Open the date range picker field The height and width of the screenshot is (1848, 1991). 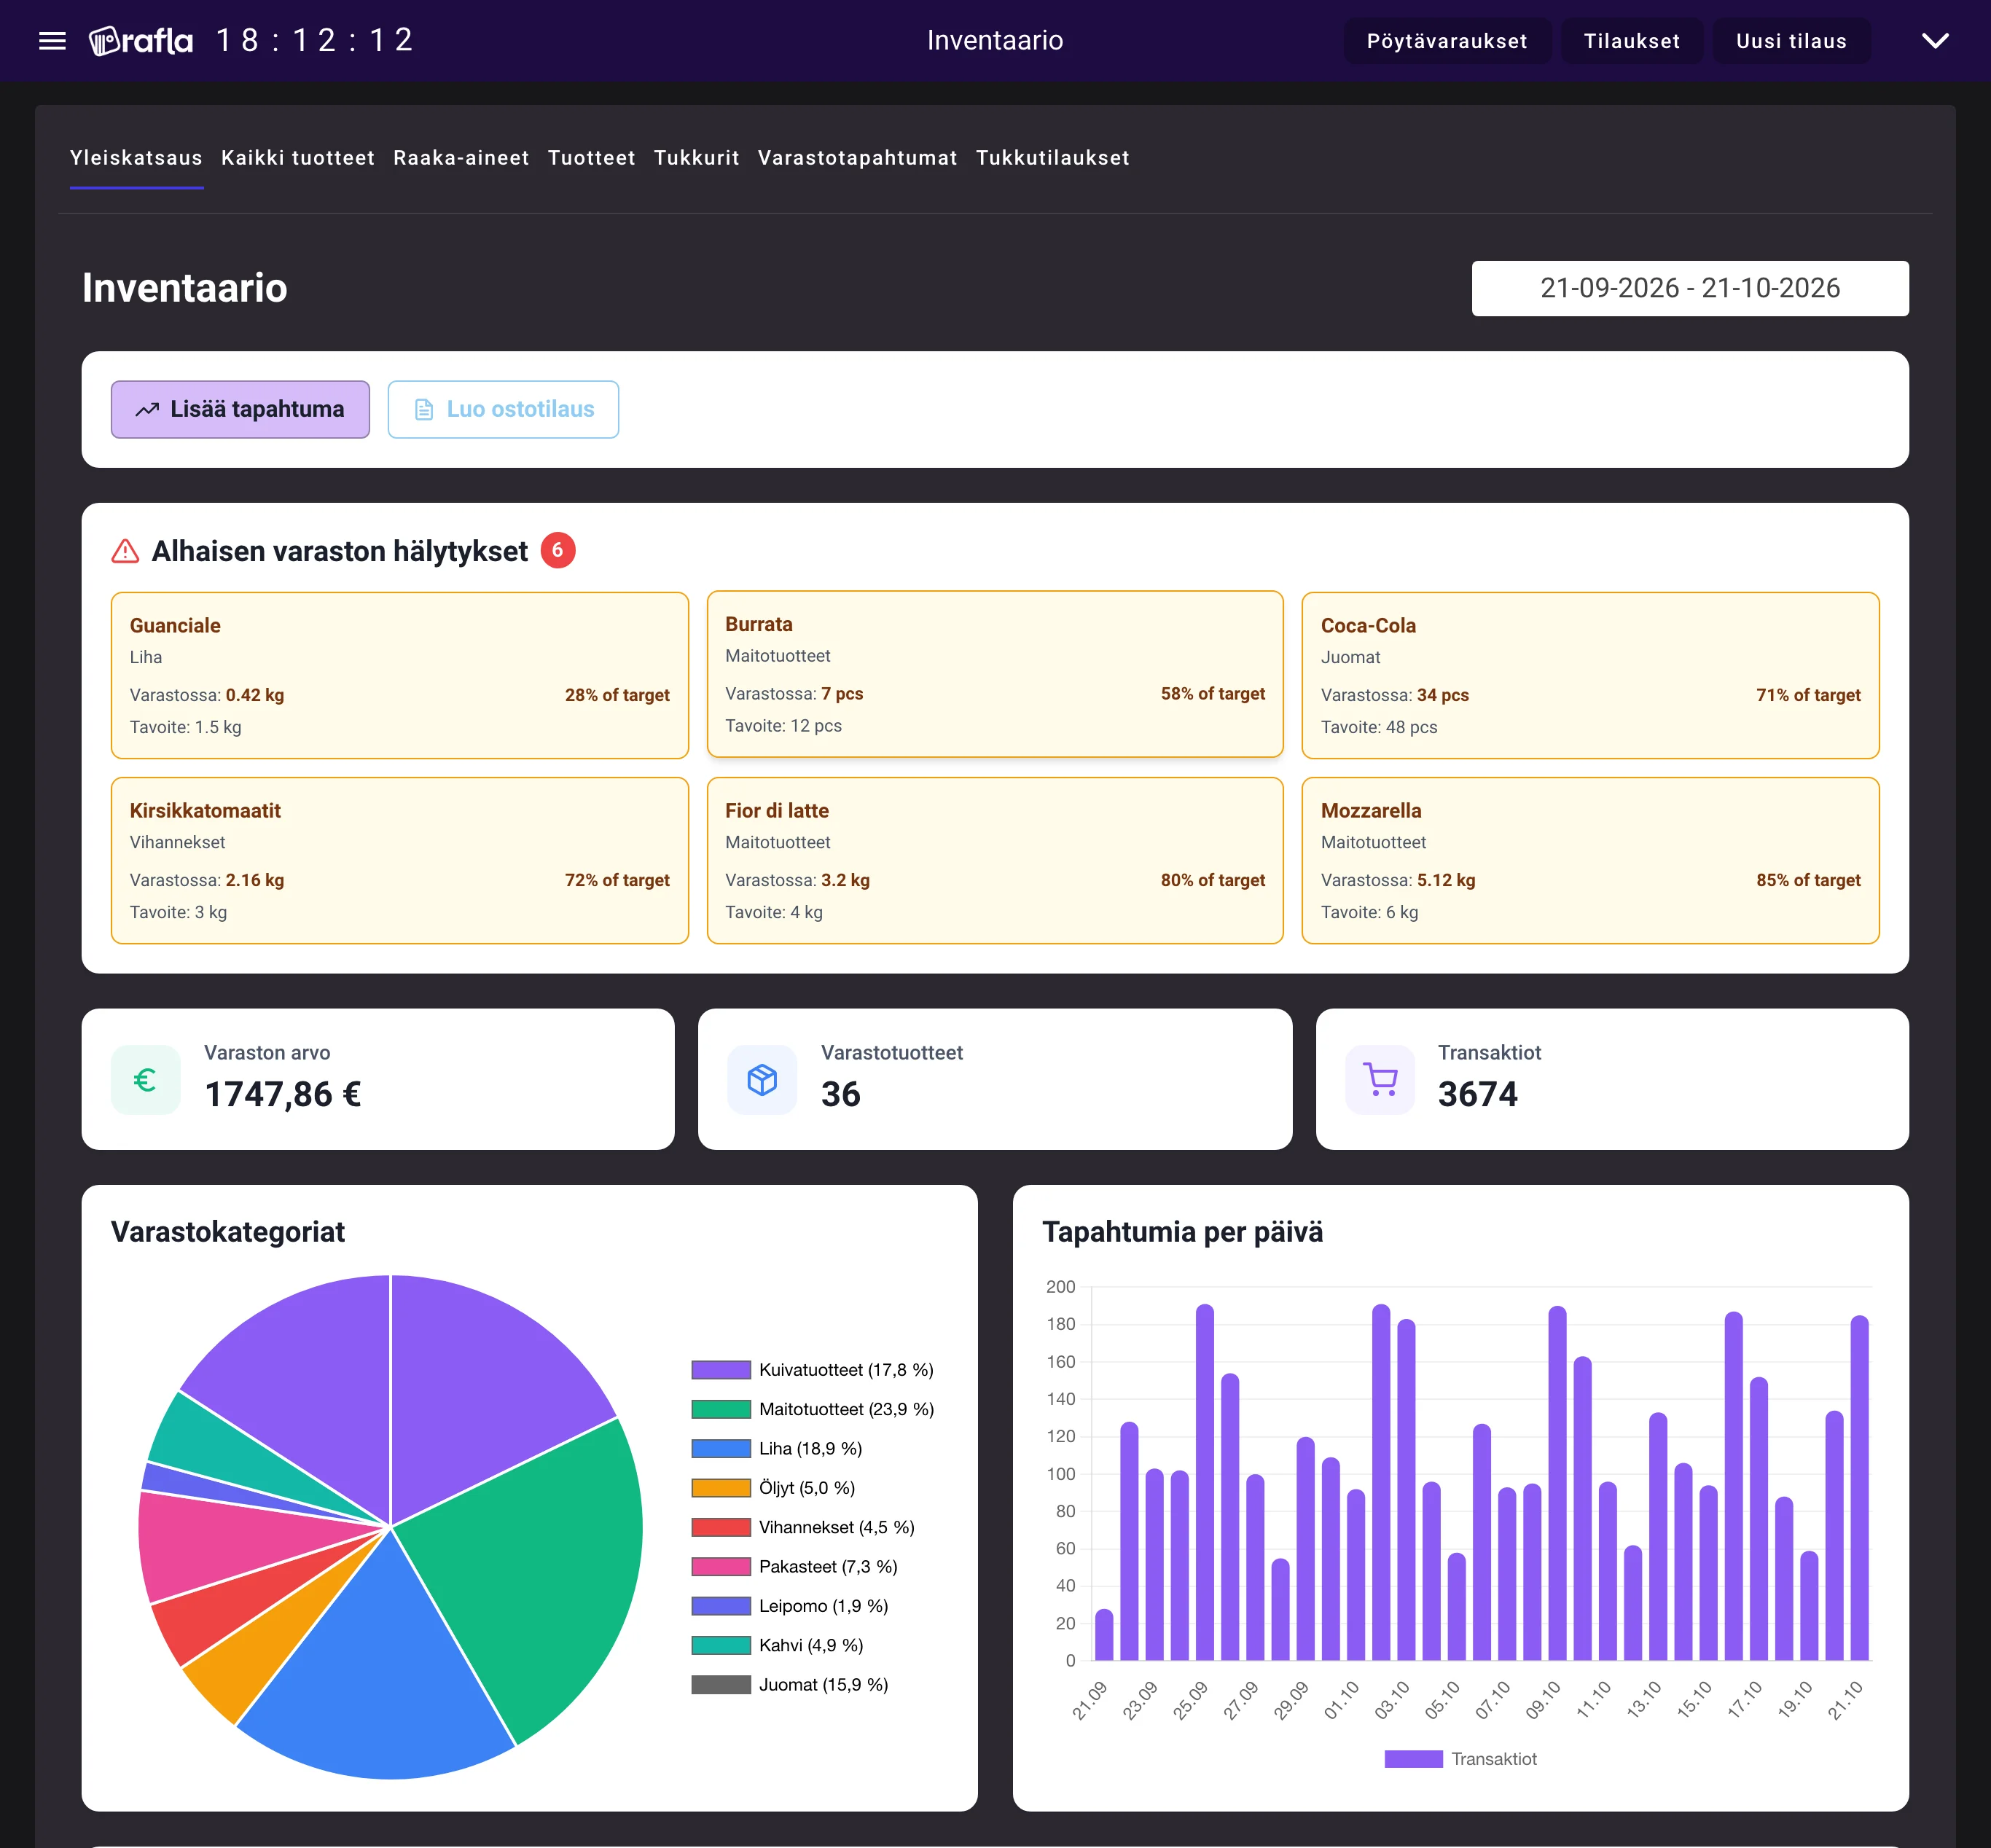pos(1689,289)
